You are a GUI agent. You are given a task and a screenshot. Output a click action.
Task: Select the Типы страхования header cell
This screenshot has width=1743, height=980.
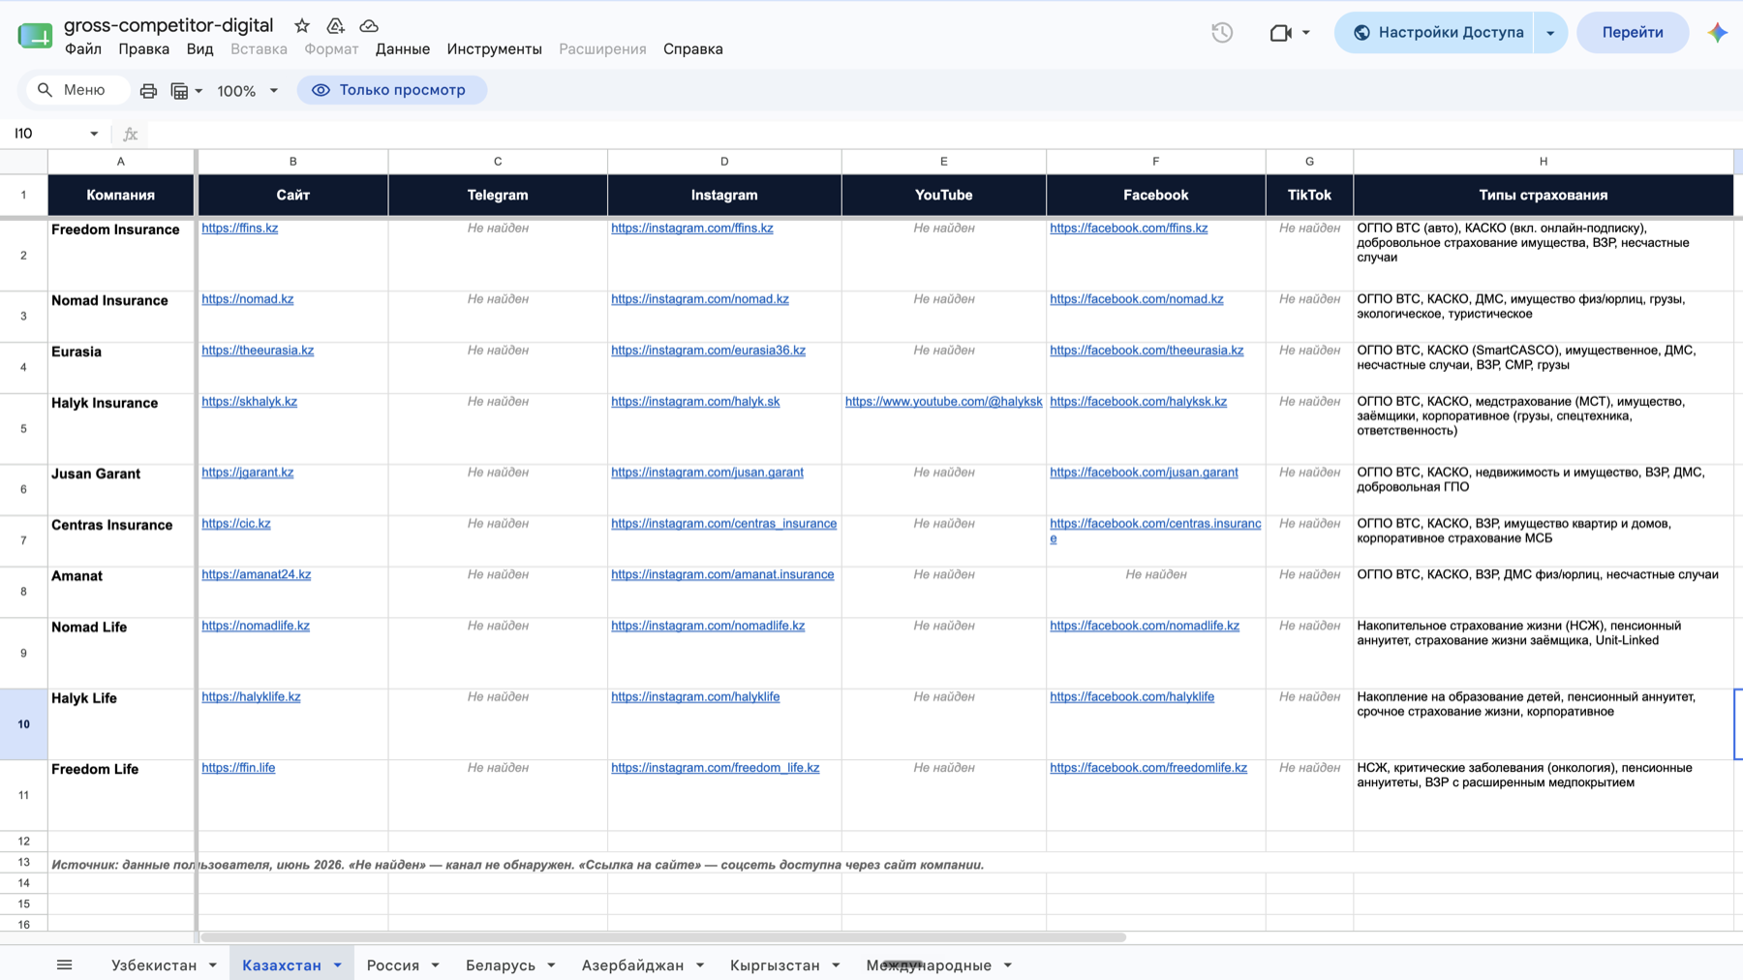(x=1544, y=196)
